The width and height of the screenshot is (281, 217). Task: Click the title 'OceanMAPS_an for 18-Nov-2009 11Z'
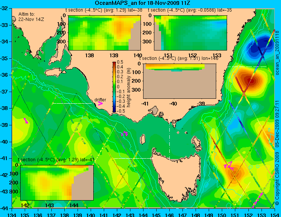pyautogui.click(x=142, y=3)
